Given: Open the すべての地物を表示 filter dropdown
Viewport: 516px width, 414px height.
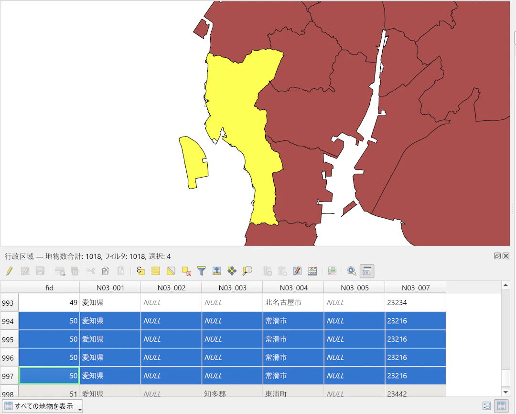Looking at the screenshot, I should pyautogui.click(x=43, y=406).
